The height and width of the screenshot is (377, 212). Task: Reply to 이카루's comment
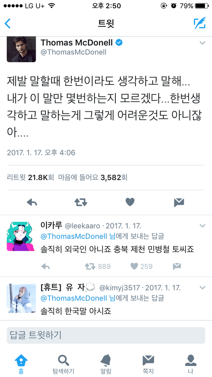(x=45, y=266)
